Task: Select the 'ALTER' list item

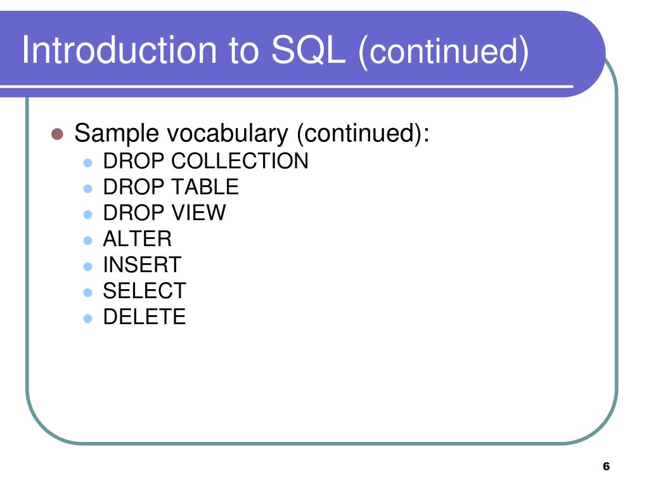Action: pyautogui.click(x=138, y=239)
